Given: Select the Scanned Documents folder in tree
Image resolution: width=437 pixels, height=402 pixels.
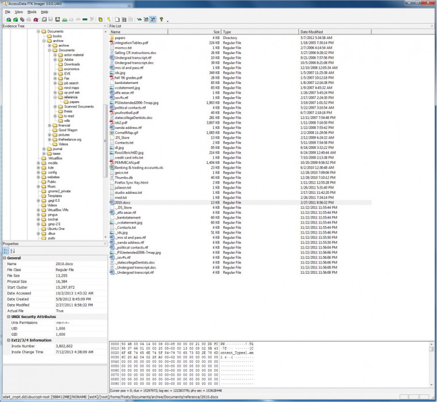Looking at the screenshot, I should pos(79,106).
